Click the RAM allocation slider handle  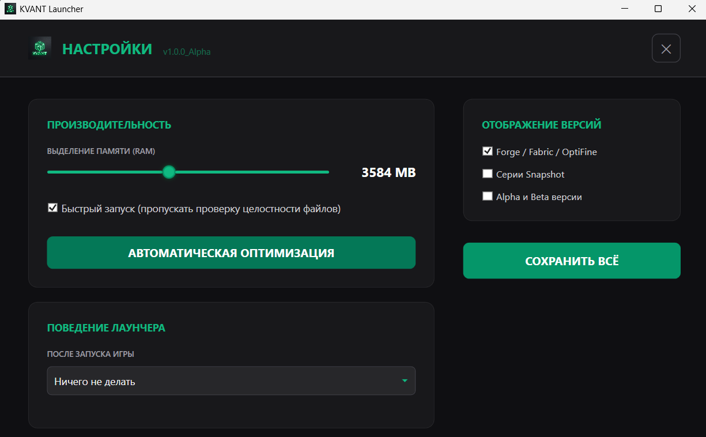coord(168,172)
